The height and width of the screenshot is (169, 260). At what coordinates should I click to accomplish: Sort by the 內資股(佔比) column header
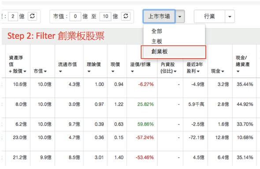click(168, 68)
